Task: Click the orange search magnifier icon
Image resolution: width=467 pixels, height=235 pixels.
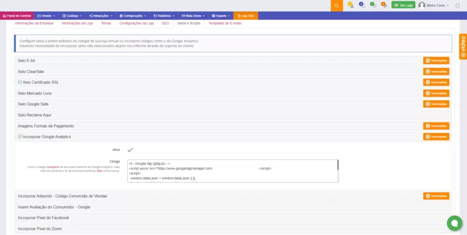Action: [337, 5]
